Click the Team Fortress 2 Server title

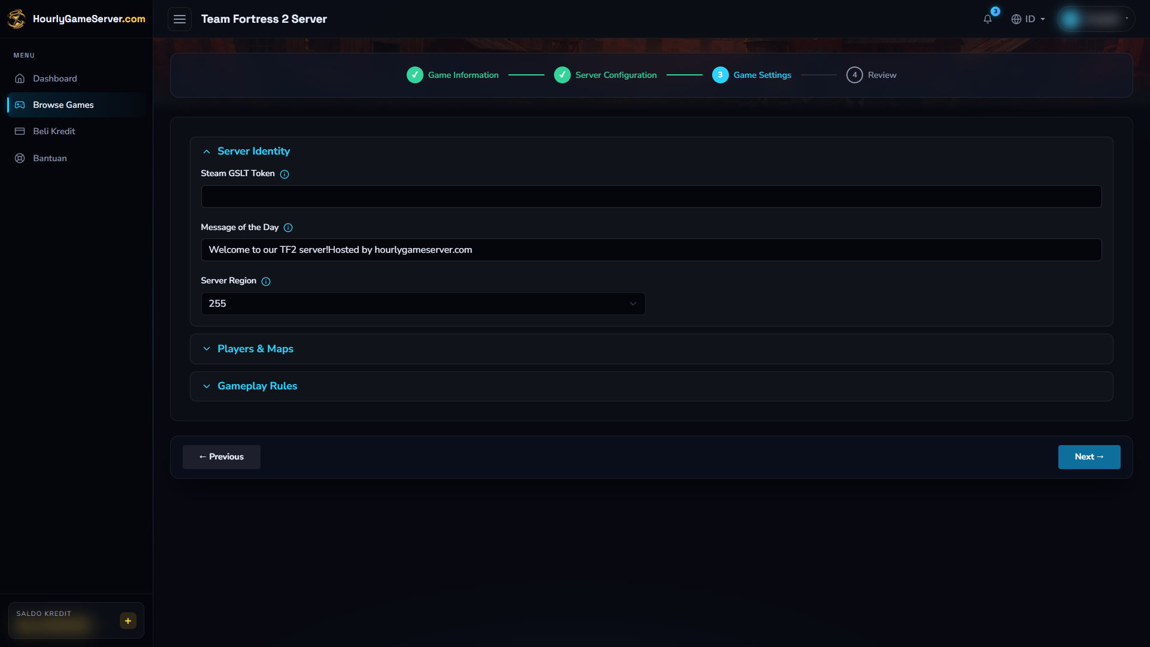(264, 19)
